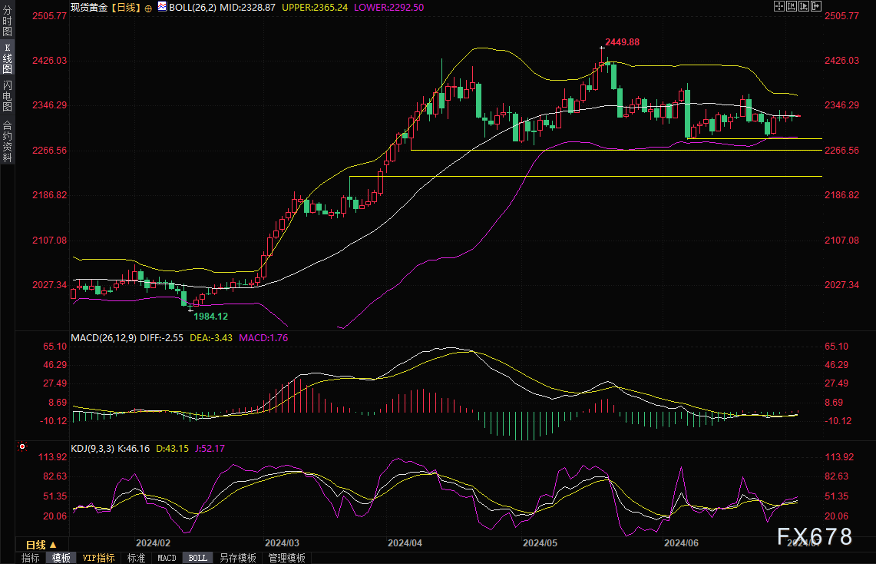Open the VIP指标 tab
Image resolution: width=876 pixels, height=564 pixels.
click(98, 558)
